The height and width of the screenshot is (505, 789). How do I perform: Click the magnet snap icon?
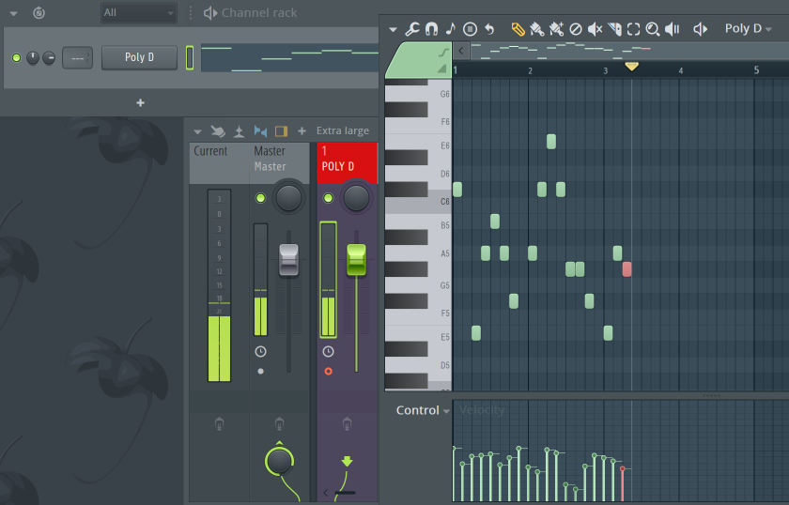(431, 29)
